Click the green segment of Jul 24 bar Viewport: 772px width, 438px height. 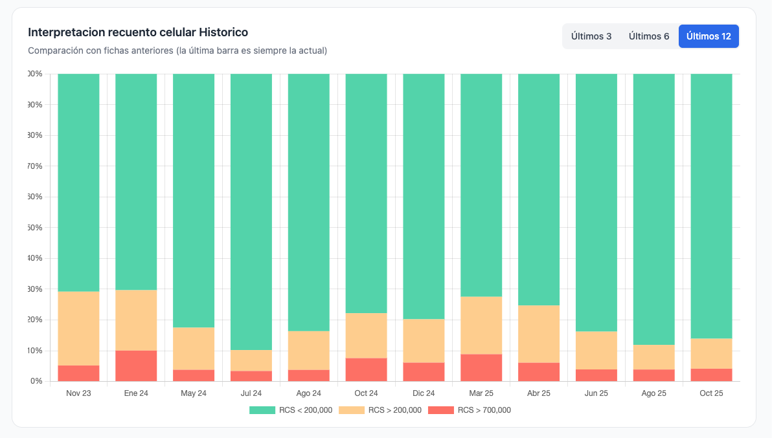point(251,212)
